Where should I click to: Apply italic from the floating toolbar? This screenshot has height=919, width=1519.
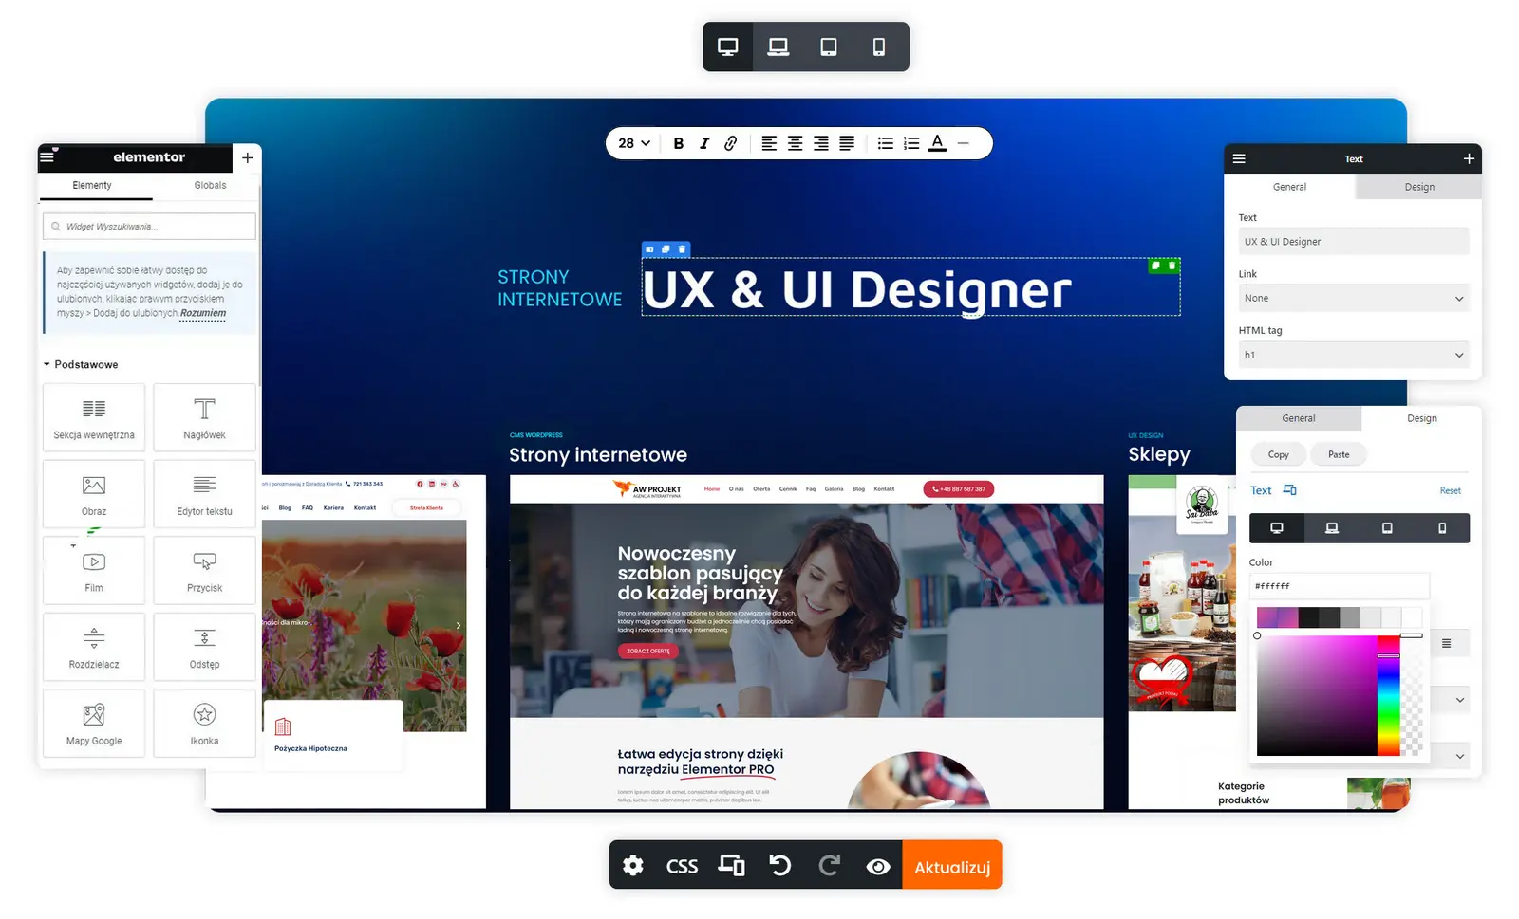[703, 143]
